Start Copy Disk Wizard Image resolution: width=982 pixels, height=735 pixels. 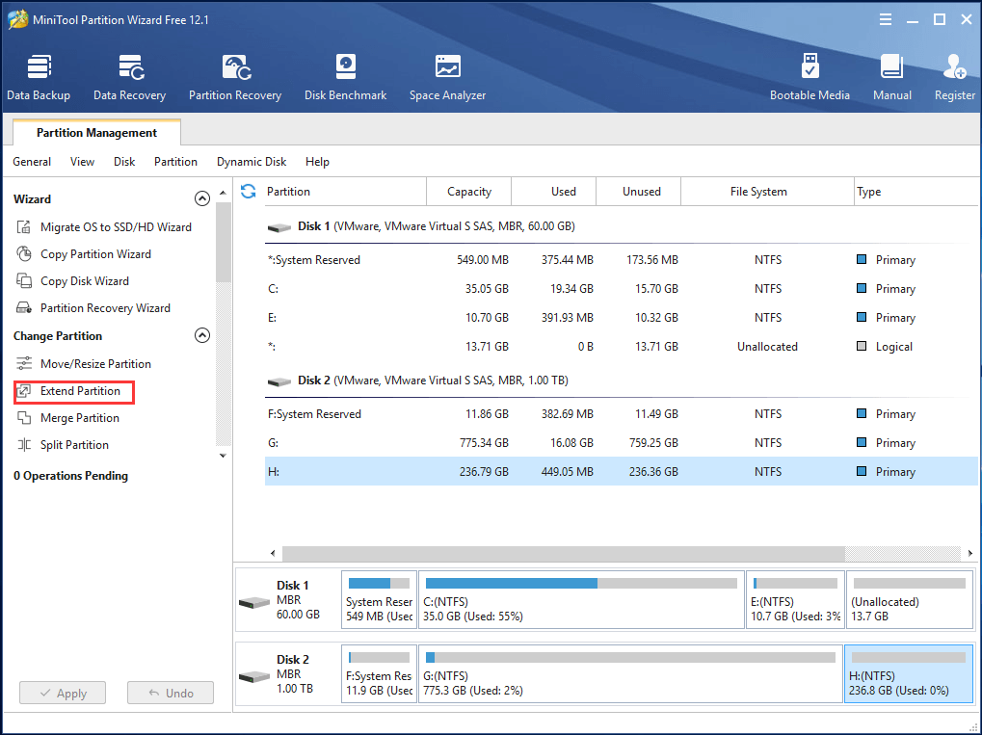[x=85, y=280]
